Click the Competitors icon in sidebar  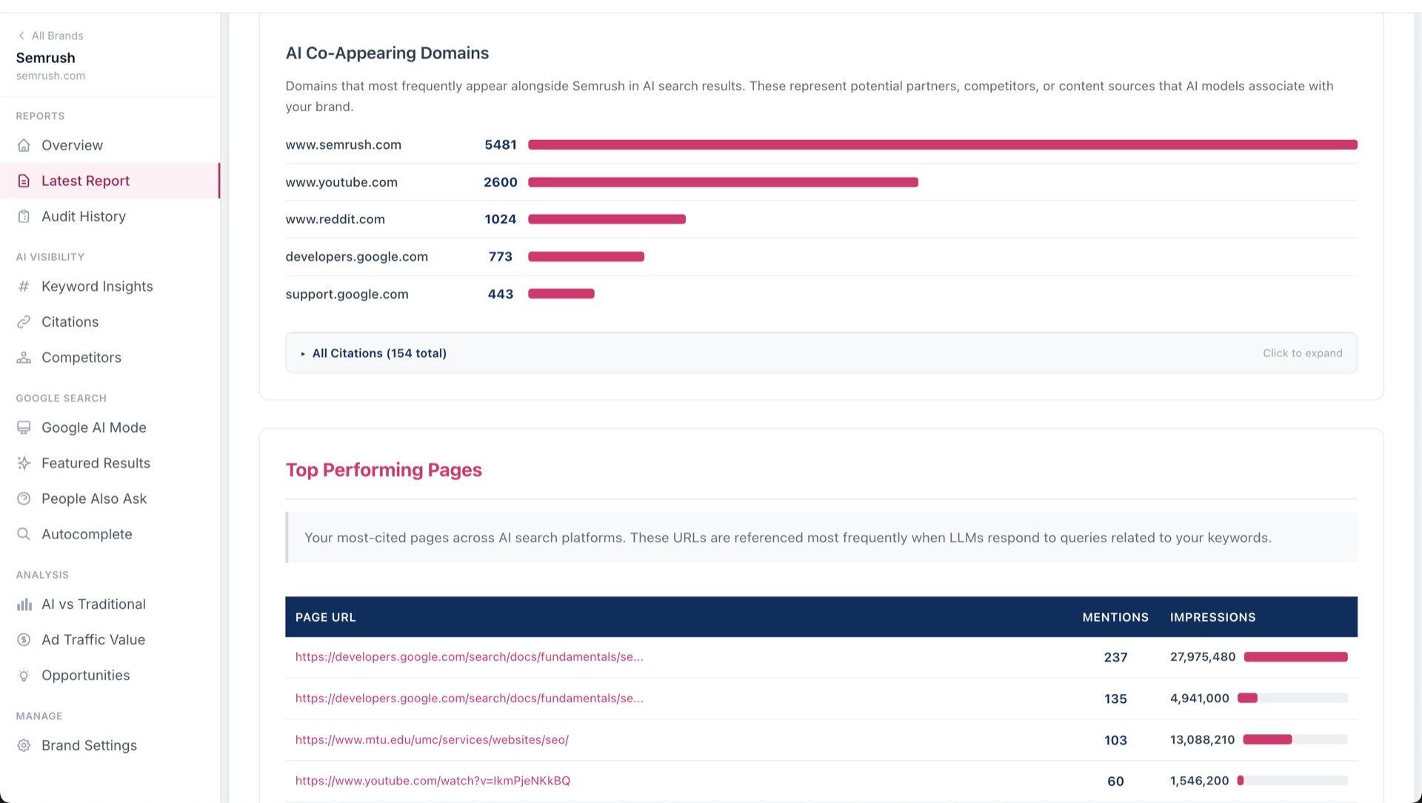coord(24,357)
